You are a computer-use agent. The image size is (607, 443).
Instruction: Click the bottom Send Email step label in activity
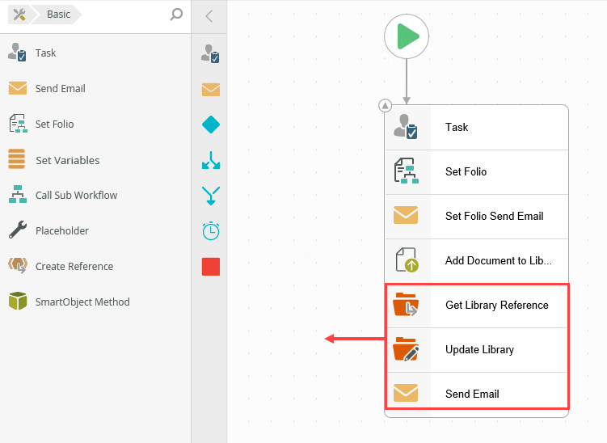coord(472,394)
